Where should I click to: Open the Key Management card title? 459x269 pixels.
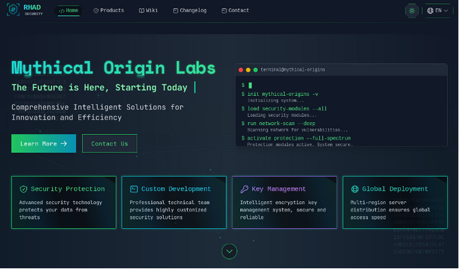click(279, 189)
